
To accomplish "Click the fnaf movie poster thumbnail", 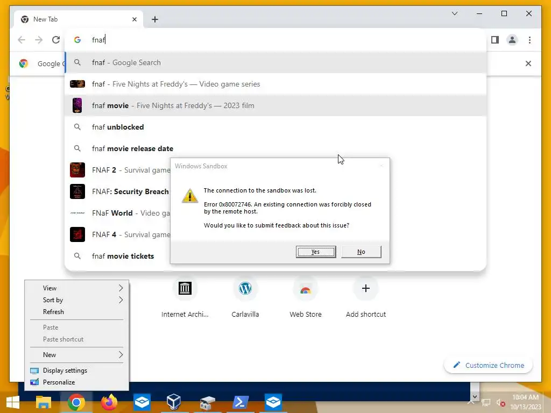I will [x=77, y=105].
